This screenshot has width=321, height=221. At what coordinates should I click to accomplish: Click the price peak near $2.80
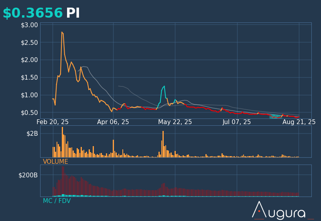[x=62, y=32]
